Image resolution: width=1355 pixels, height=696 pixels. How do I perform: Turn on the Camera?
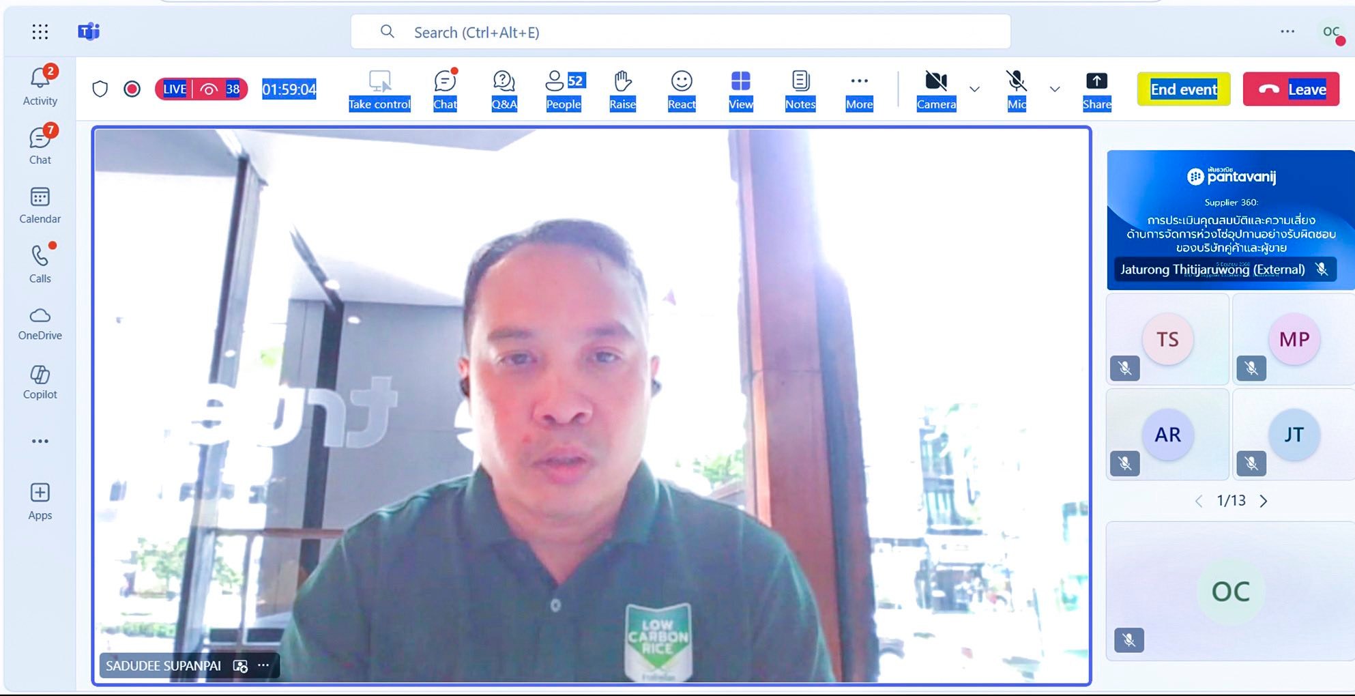[935, 89]
